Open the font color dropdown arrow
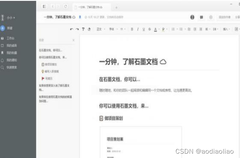 (x=159, y=29)
